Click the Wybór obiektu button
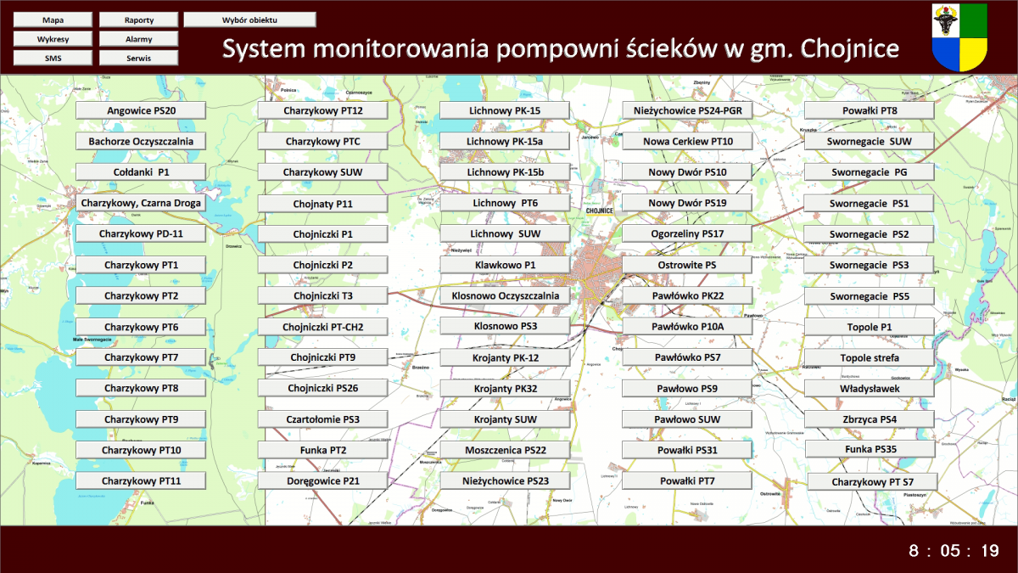Image resolution: width=1018 pixels, height=573 pixels. pyautogui.click(x=250, y=20)
